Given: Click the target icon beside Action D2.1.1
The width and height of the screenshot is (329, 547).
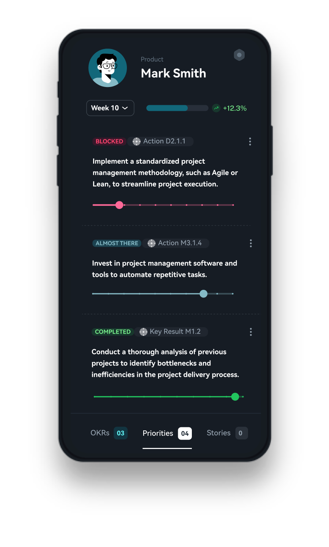Looking at the screenshot, I should [136, 142].
